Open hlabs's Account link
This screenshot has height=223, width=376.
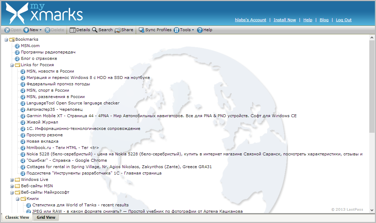coord(251,20)
